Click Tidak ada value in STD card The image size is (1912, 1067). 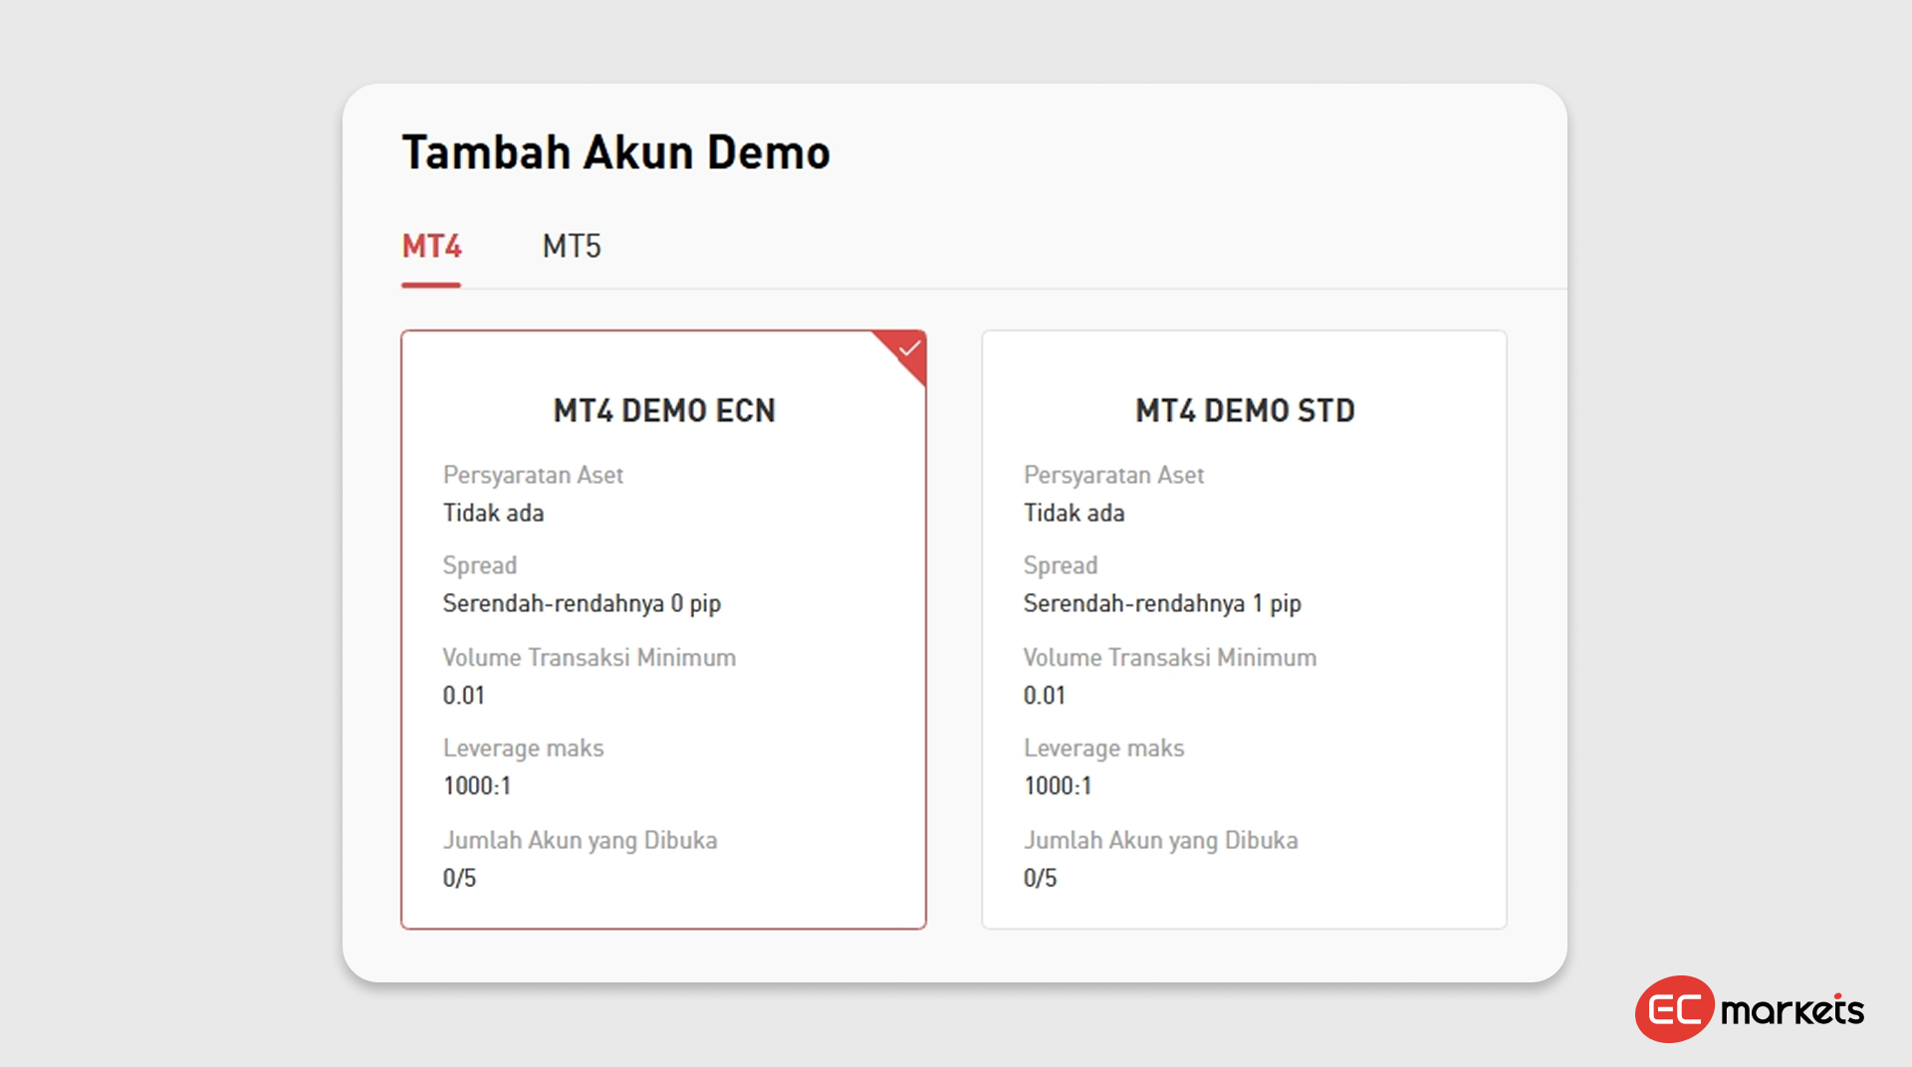1074,513
